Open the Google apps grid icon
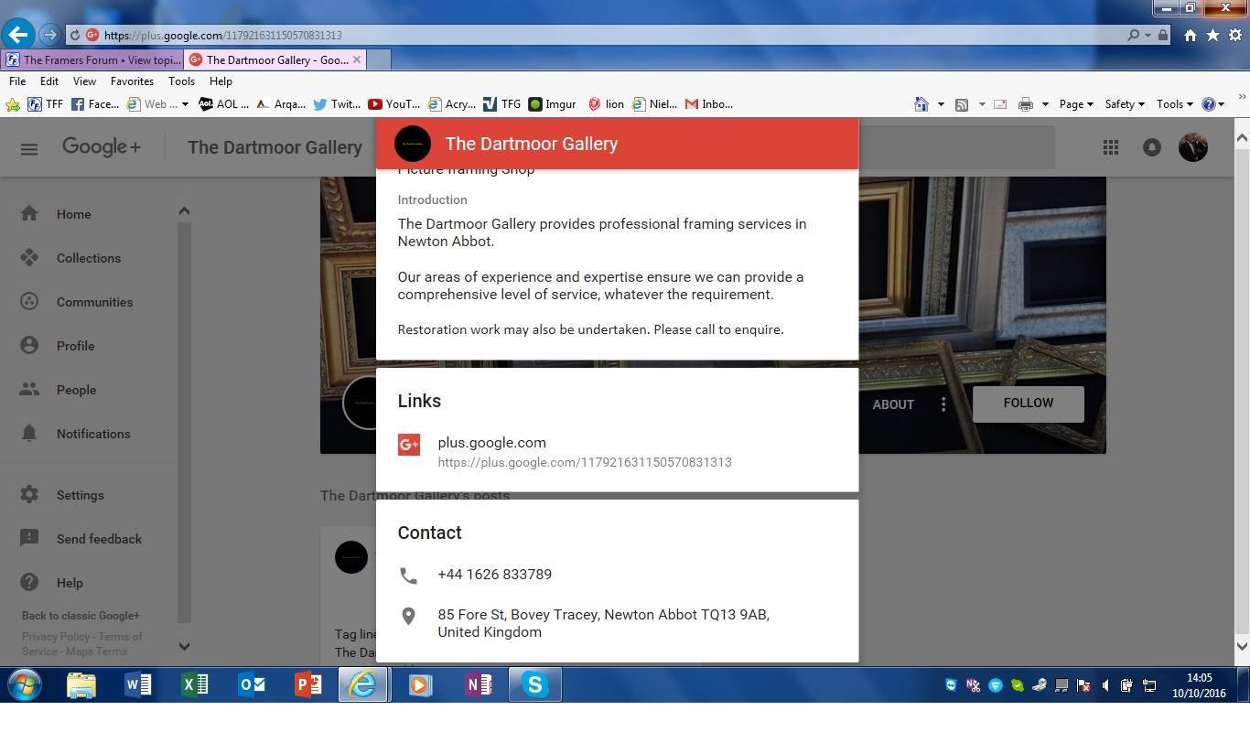1250x732 pixels. pyautogui.click(x=1111, y=147)
